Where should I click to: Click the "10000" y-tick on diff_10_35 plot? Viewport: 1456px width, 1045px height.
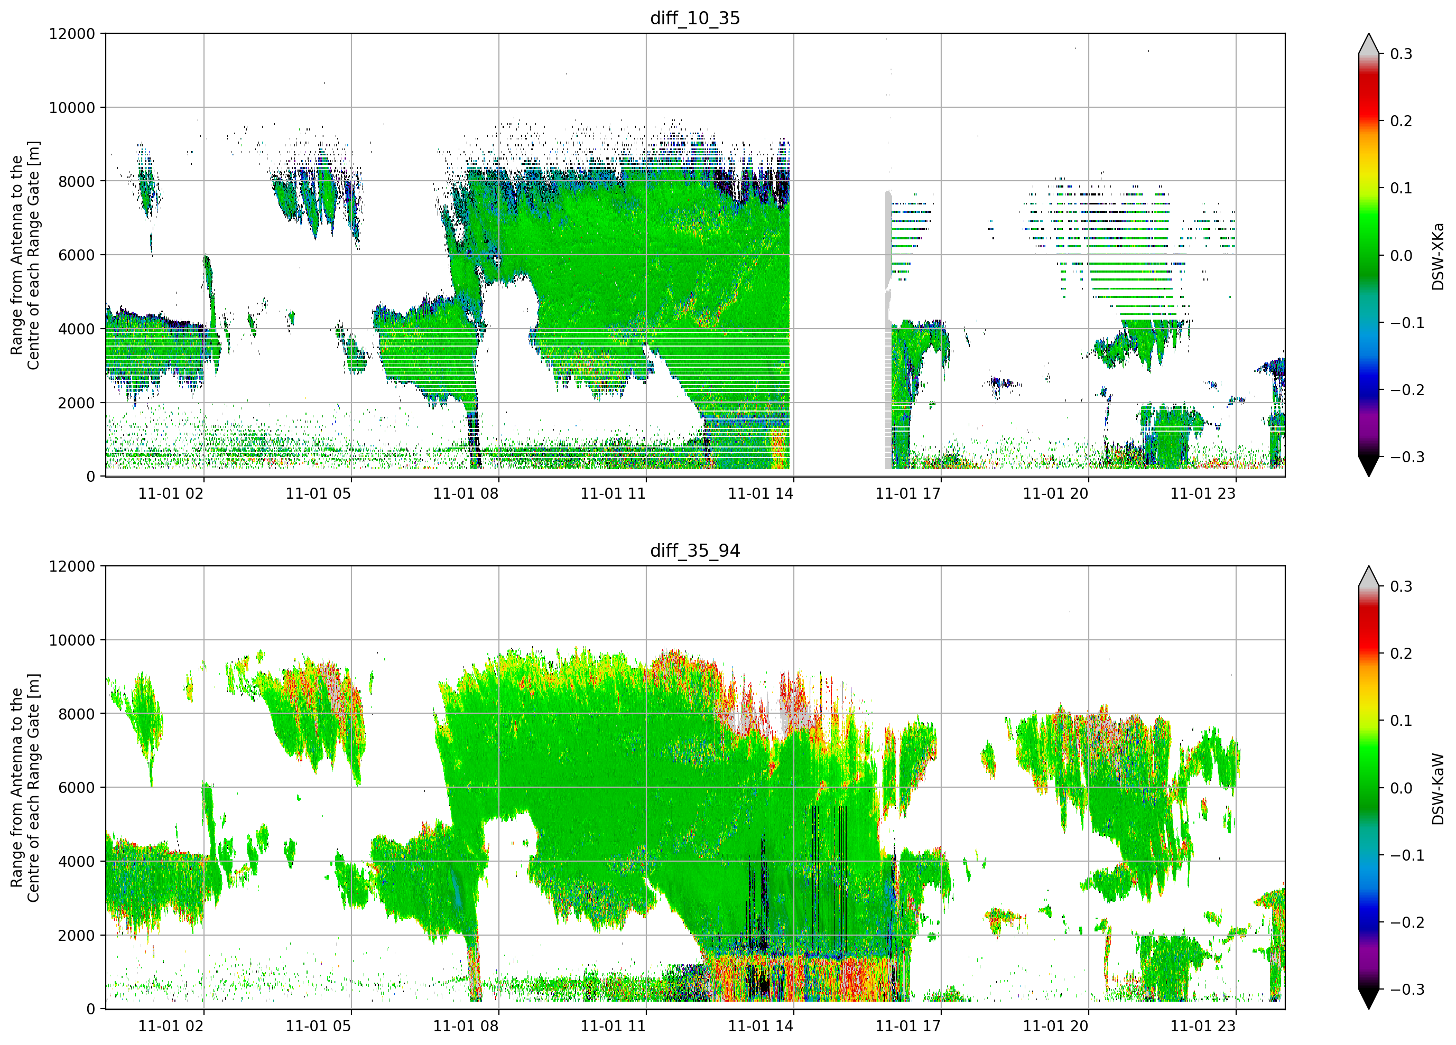[x=72, y=108]
